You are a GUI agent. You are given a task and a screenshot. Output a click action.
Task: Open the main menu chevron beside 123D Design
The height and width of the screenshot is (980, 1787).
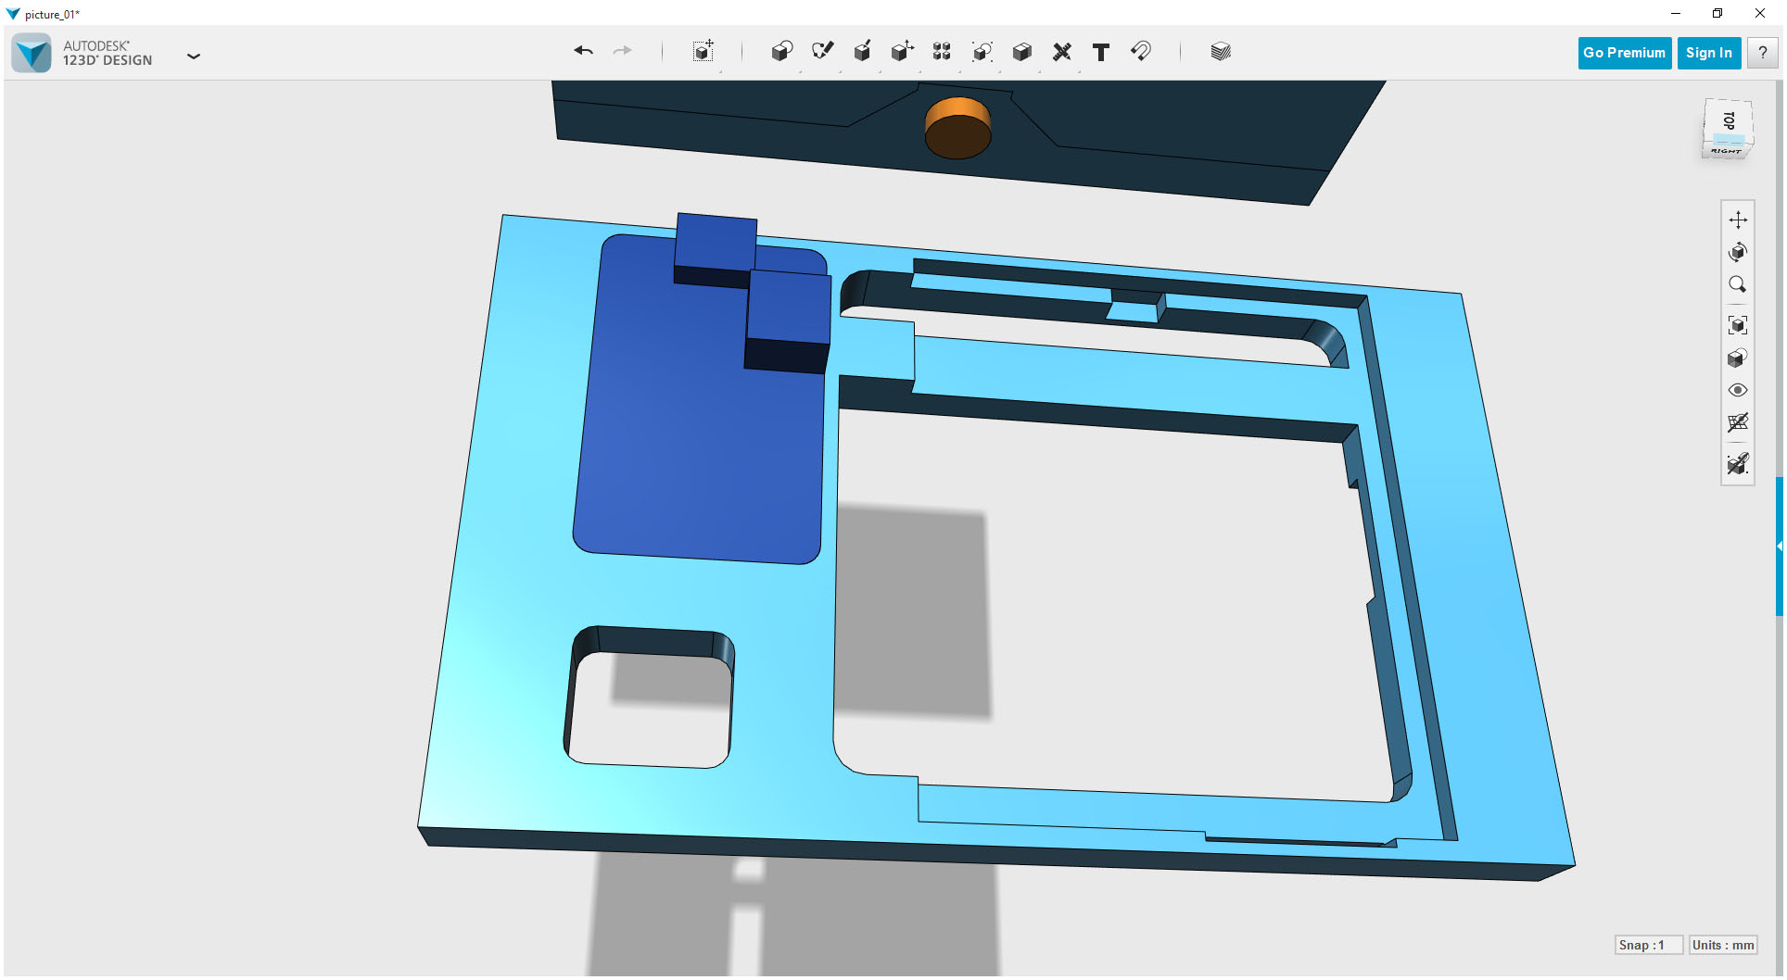coord(194,57)
